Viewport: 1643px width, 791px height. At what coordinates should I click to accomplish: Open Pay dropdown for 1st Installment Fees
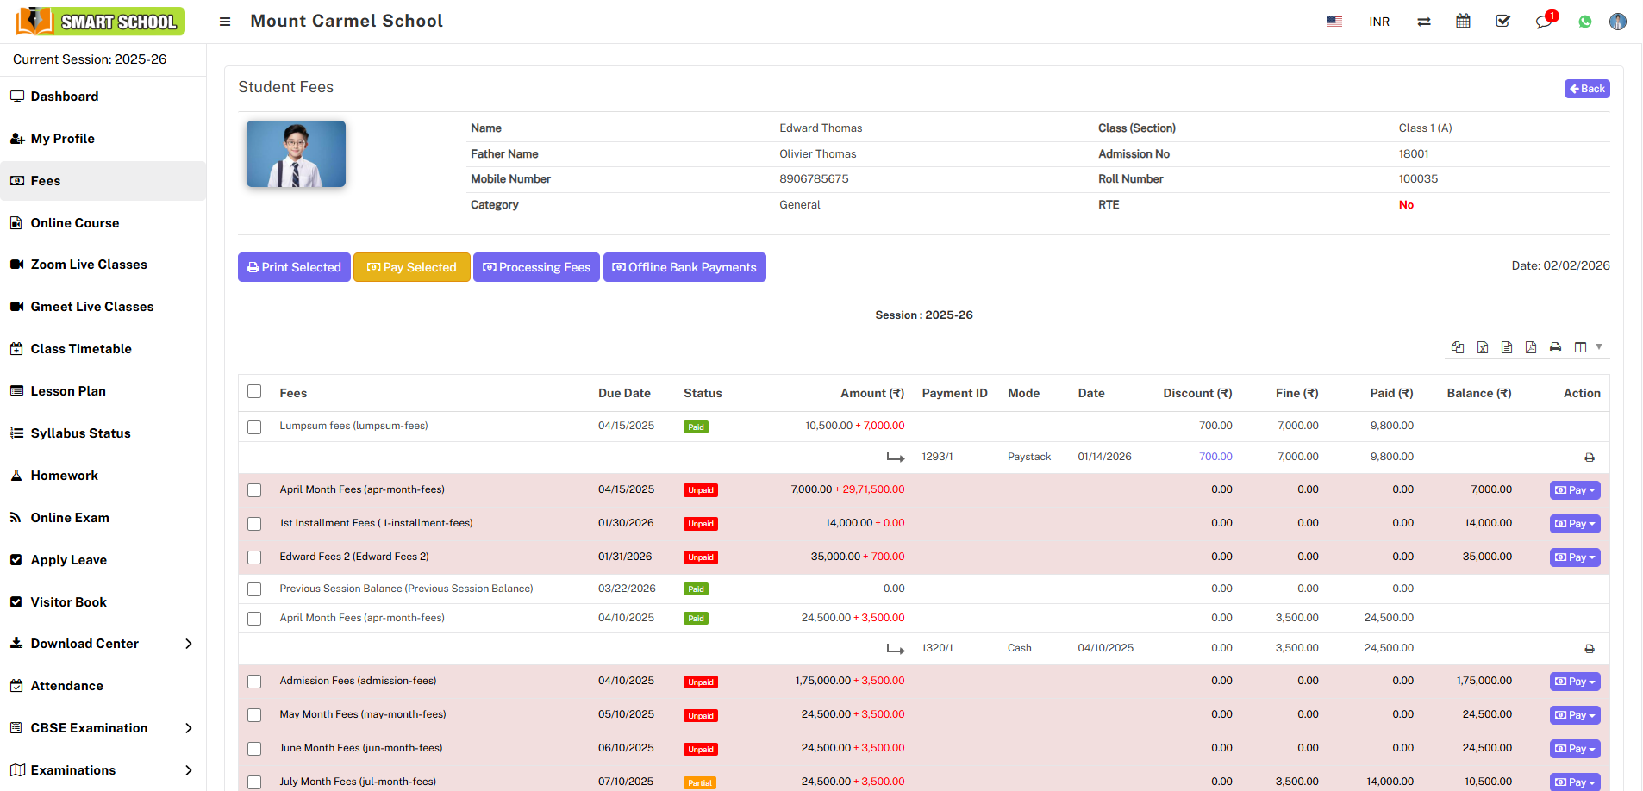click(x=1574, y=524)
